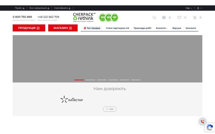Click the last ISO certificate badge
The height and width of the screenshot is (134, 215).
click(115, 18)
